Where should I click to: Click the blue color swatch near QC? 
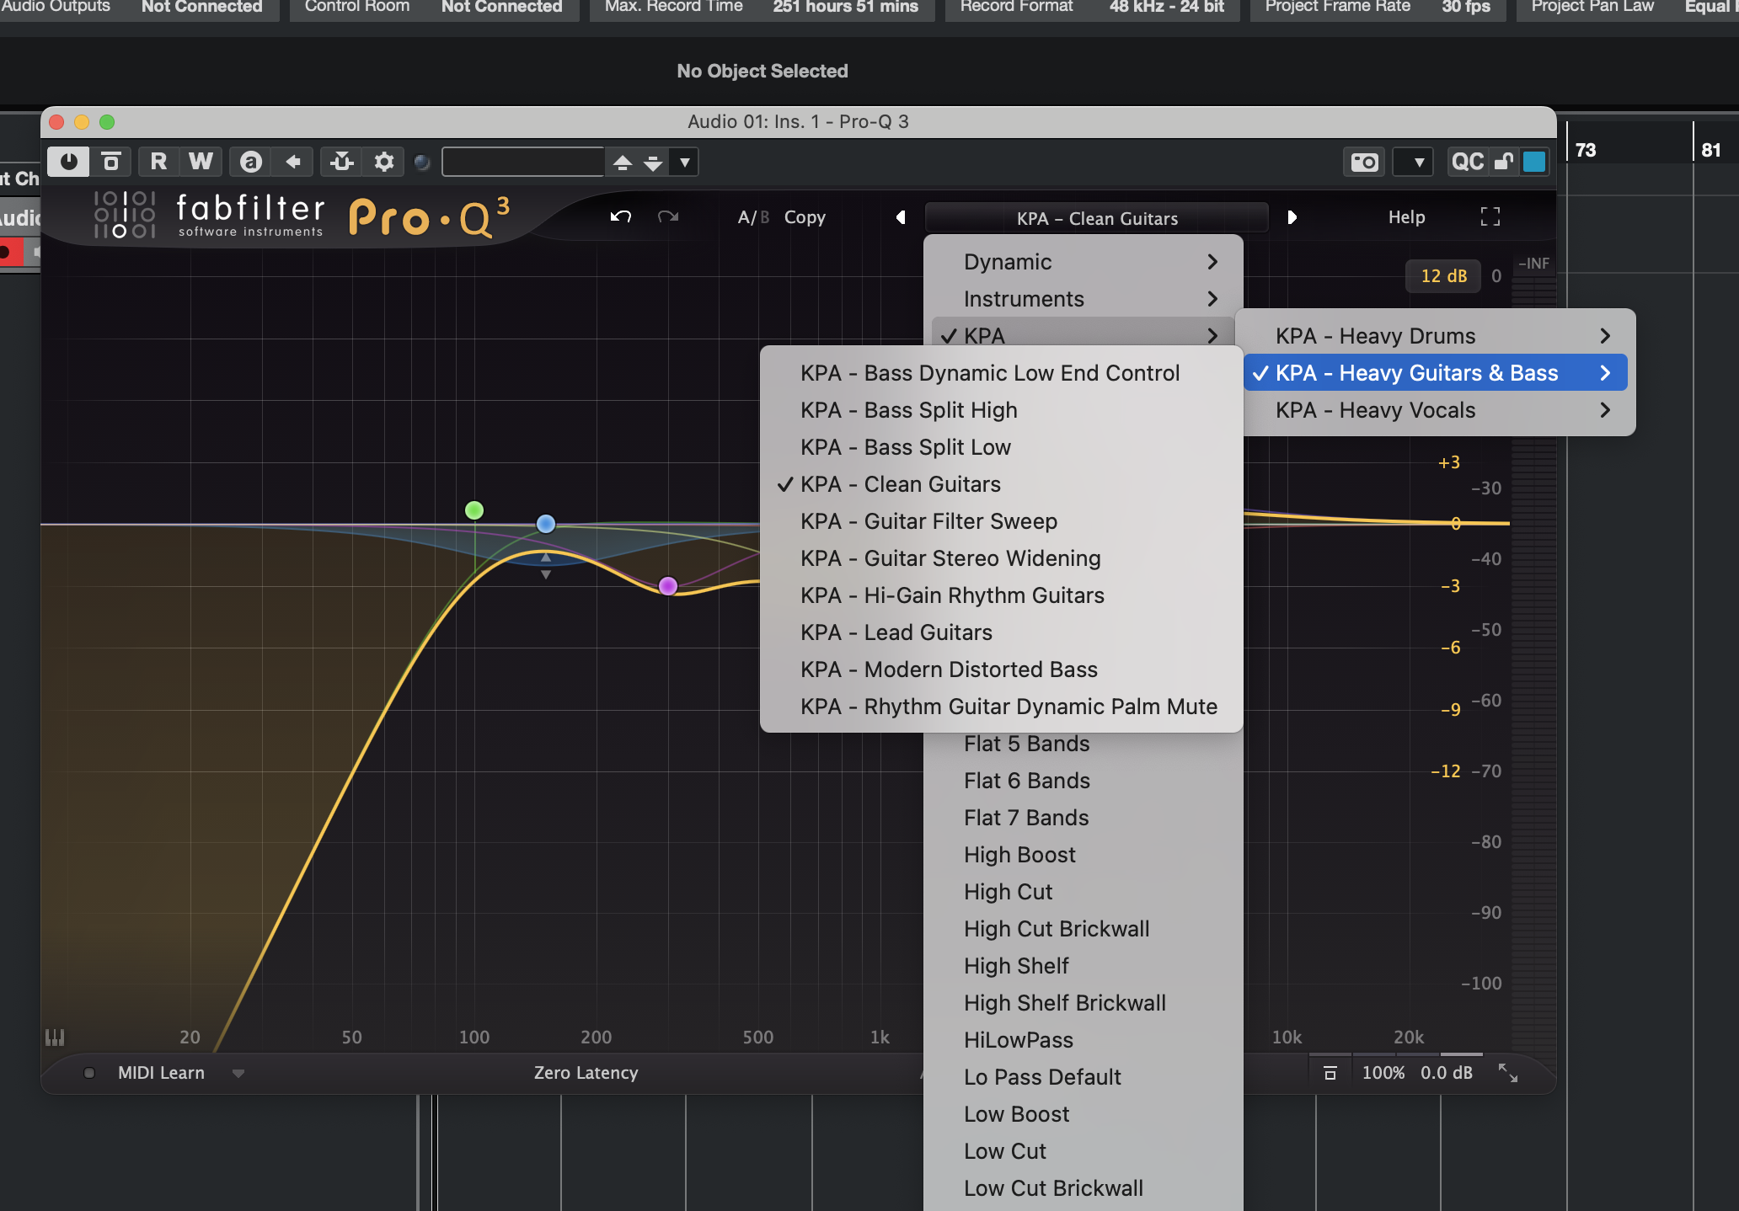point(1535,162)
